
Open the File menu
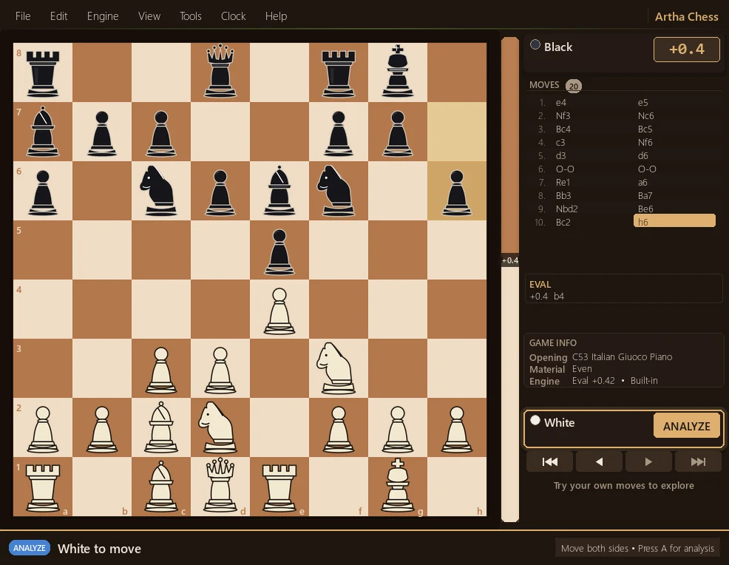(x=23, y=16)
